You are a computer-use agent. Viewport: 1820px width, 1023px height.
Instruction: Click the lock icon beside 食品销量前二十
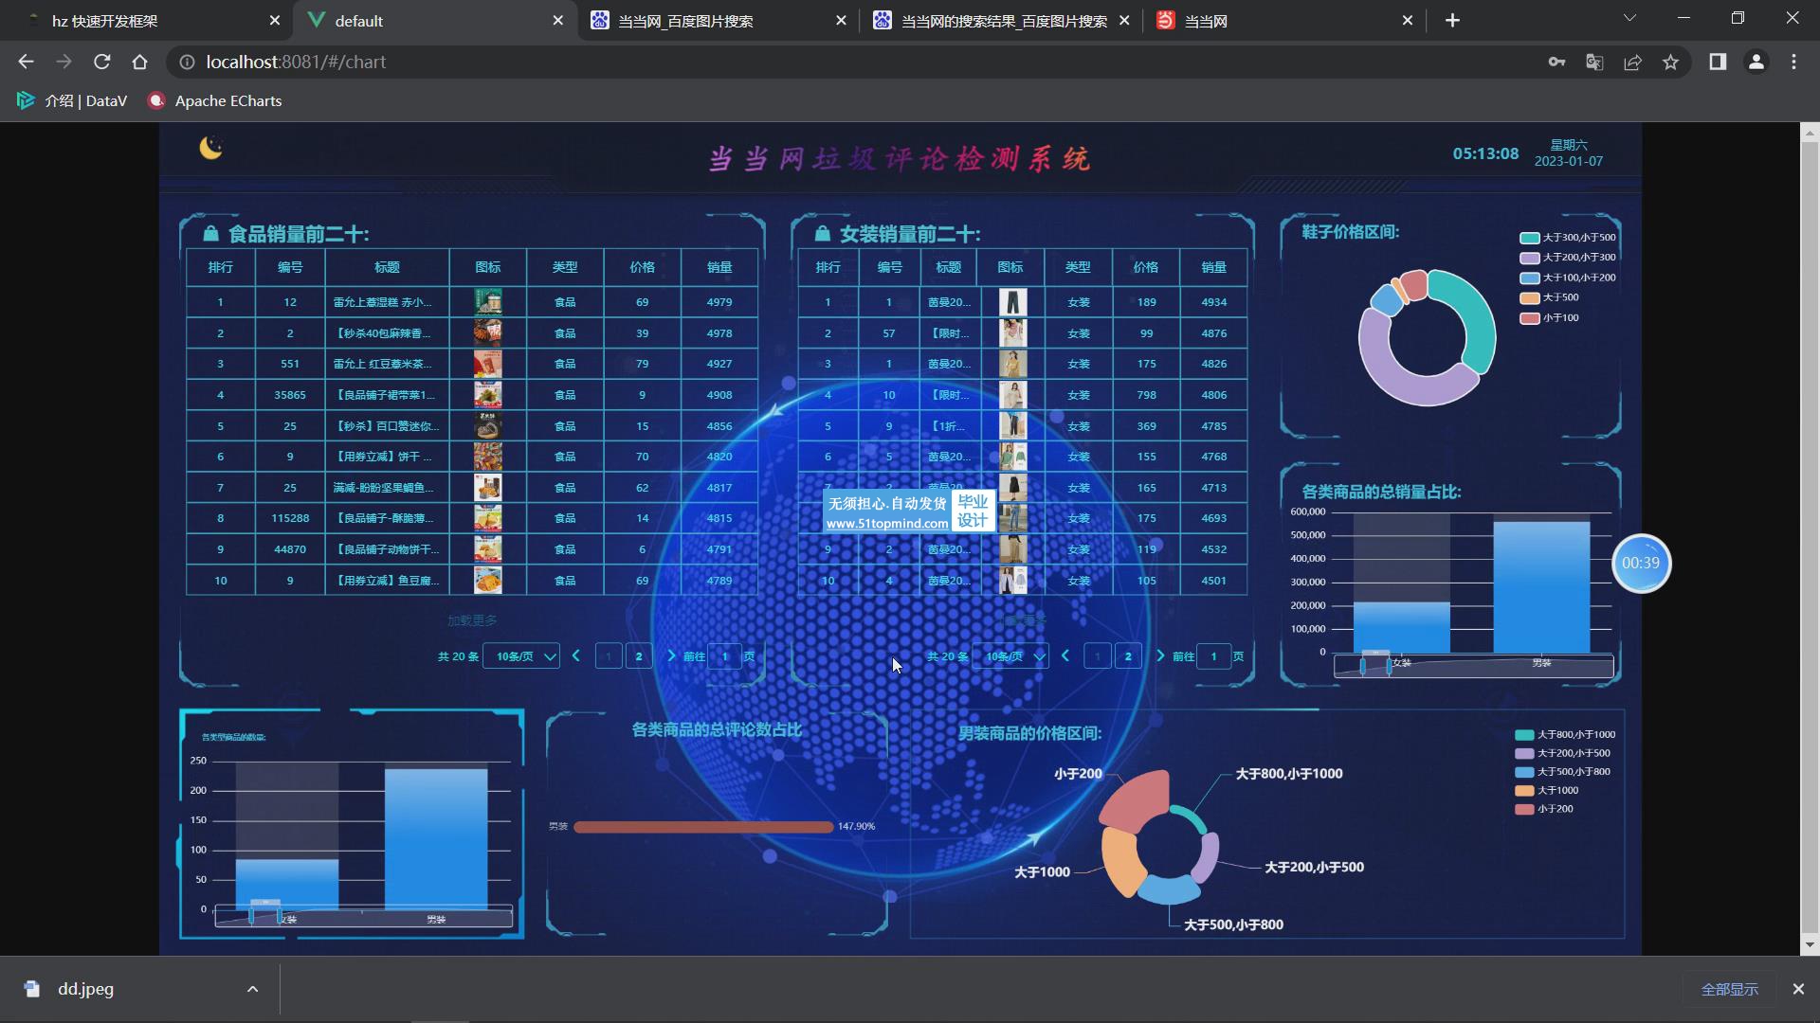click(x=210, y=234)
